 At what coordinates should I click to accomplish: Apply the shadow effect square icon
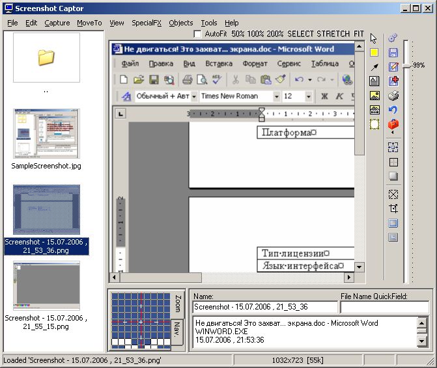pyautogui.click(x=393, y=176)
